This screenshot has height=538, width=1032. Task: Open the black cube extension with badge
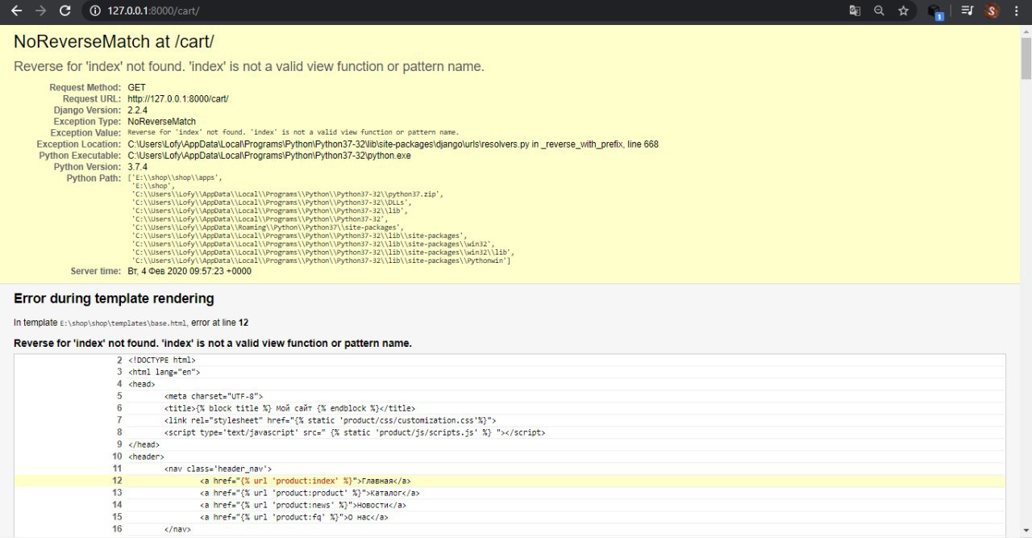pos(935,11)
